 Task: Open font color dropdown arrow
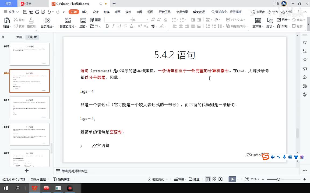(x=135, y=26)
